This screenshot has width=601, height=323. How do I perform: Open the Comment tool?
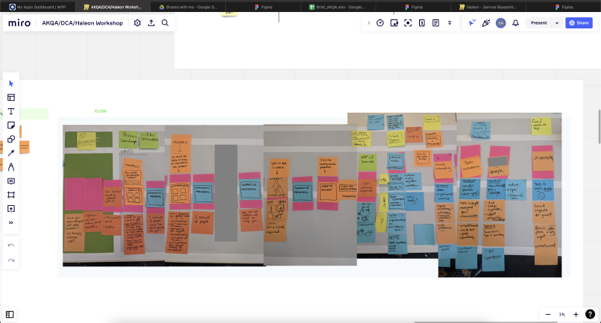coord(11,181)
